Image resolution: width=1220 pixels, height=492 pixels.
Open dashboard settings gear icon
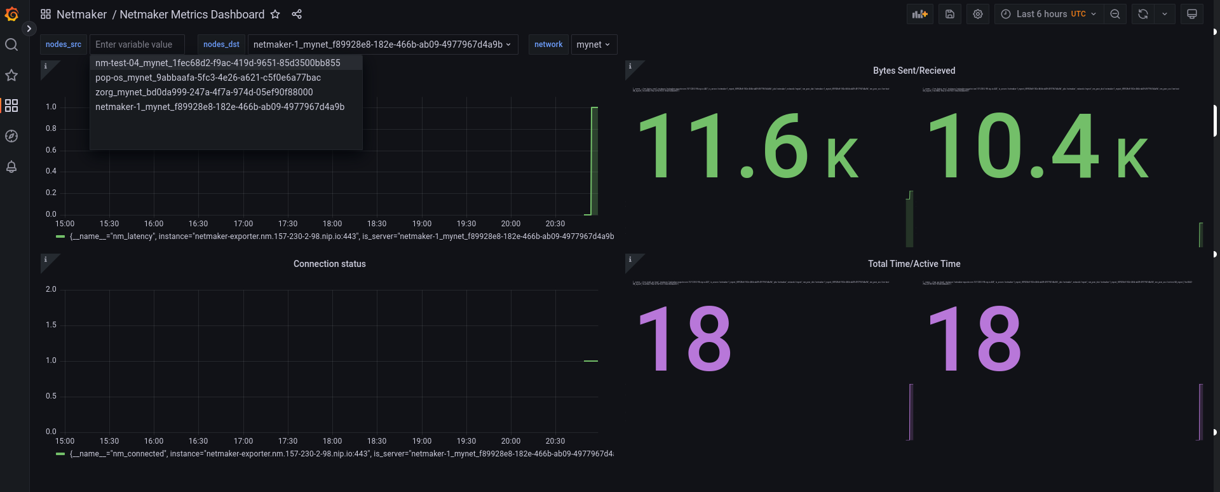978,14
